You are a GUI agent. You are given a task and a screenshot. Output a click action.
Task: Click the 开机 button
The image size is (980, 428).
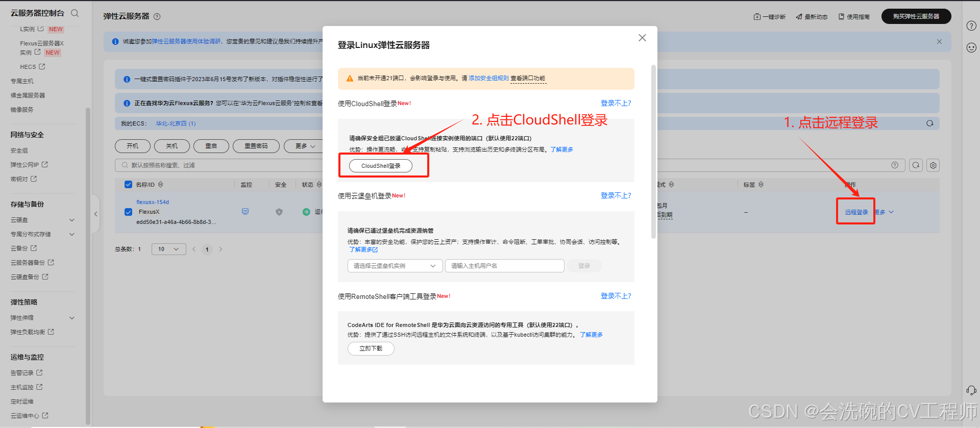pos(133,146)
